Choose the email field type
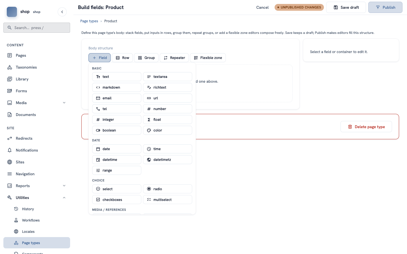The width and height of the screenshot is (407, 254). 117,98
